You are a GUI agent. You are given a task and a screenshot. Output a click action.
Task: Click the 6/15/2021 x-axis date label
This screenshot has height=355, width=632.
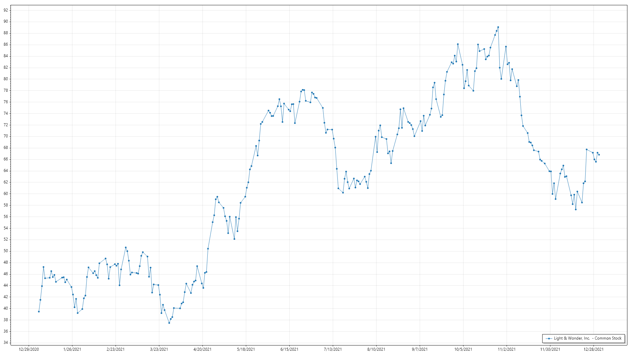pyautogui.click(x=289, y=349)
